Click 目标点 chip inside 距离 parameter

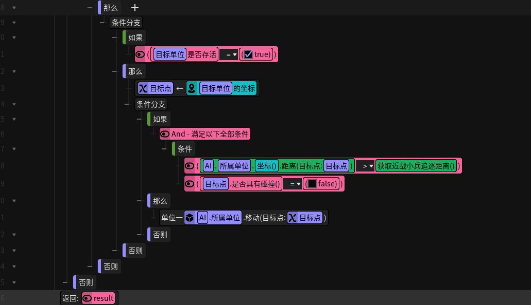(336, 166)
